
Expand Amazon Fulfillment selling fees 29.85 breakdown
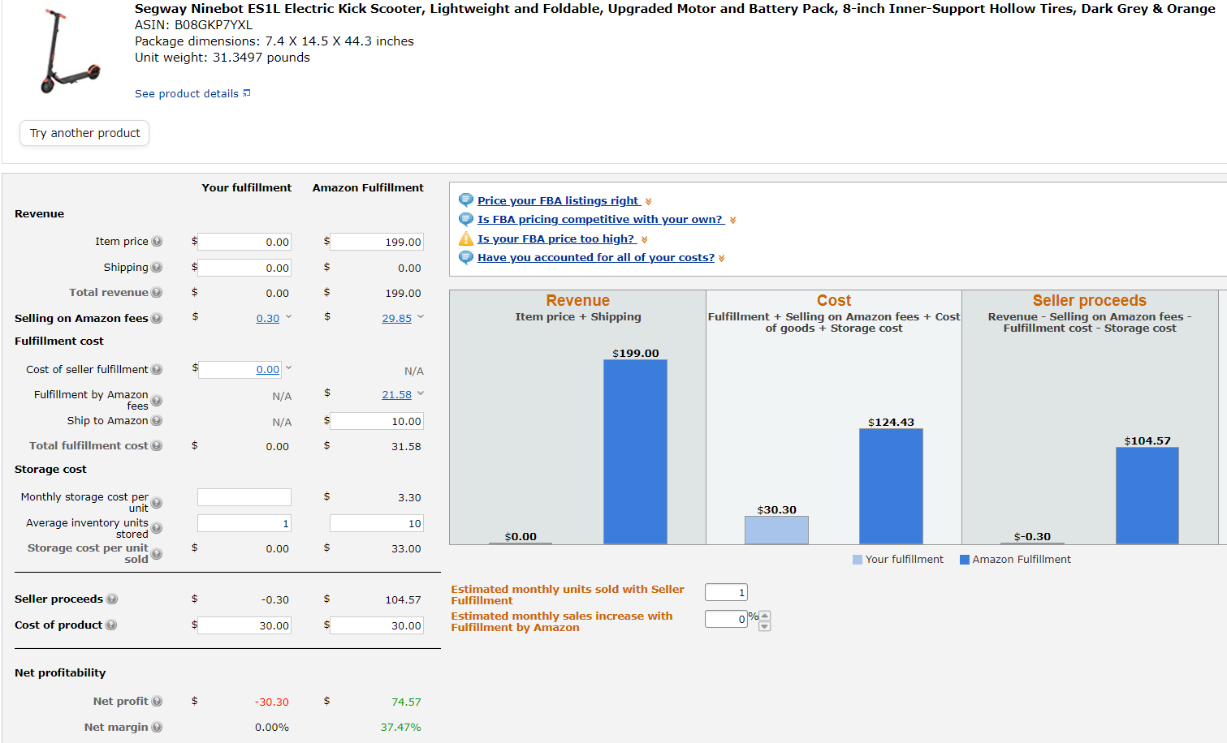coord(421,317)
